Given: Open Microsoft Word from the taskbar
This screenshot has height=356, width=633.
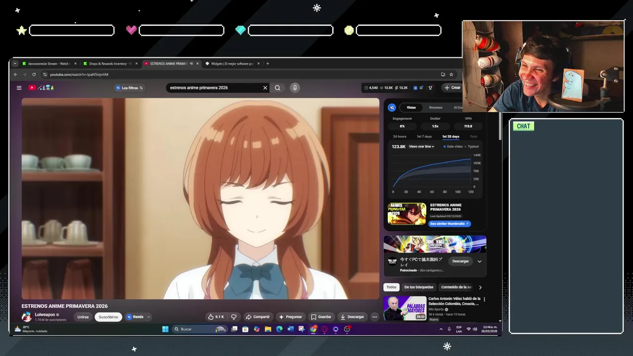Looking at the screenshot, I should [x=290, y=329].
